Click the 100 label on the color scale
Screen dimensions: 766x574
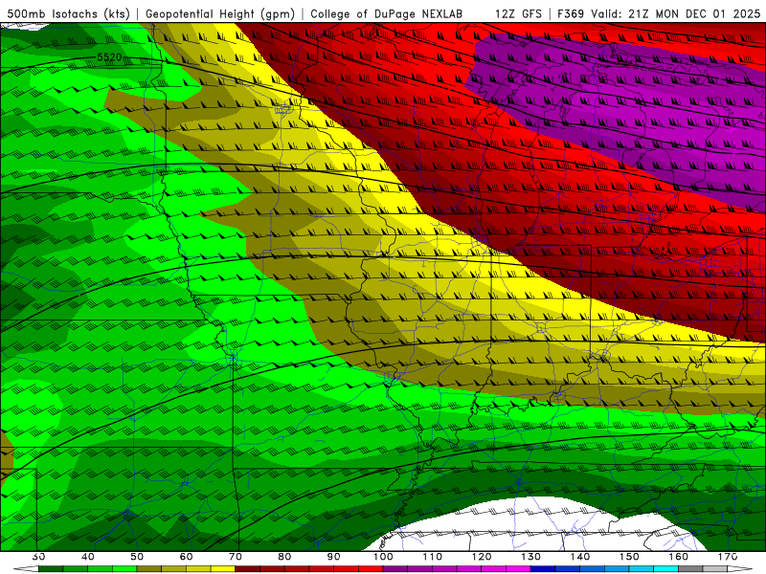tap(383, 557)
